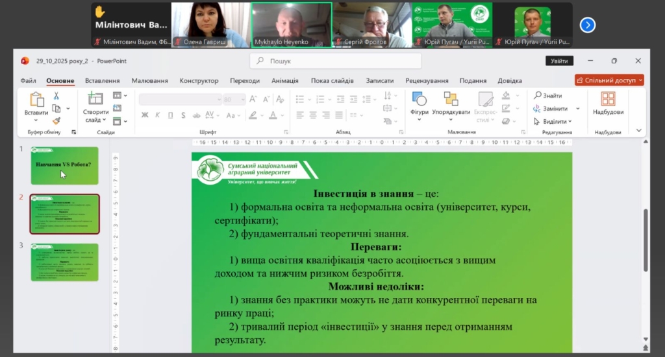Image resolution: width=665 pixels, height=357 pixels.
Task: Open the Анімація ribbon tab
Action: (284, 81)
